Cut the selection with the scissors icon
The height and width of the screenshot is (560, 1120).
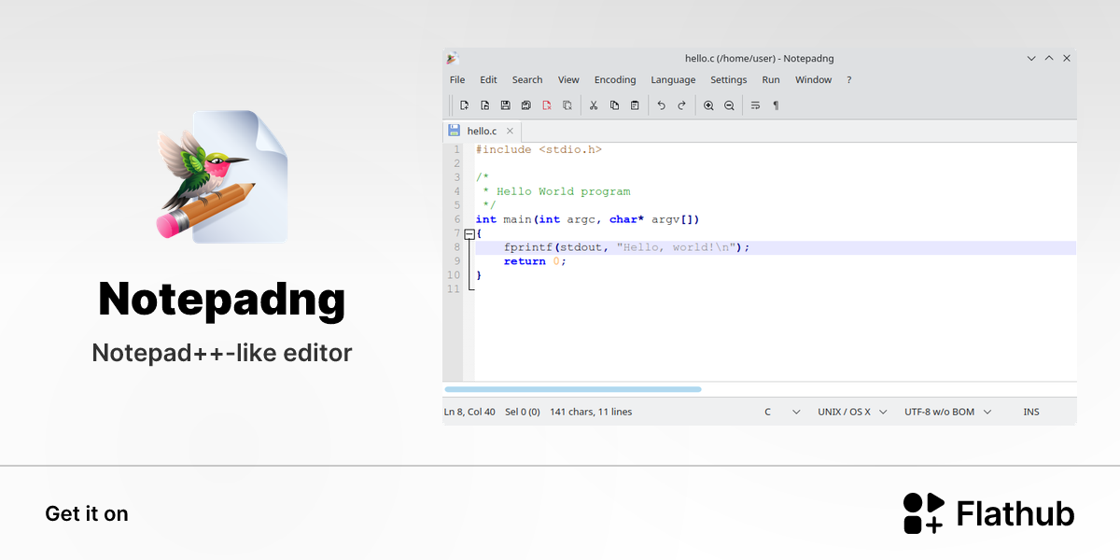(593, 105)
